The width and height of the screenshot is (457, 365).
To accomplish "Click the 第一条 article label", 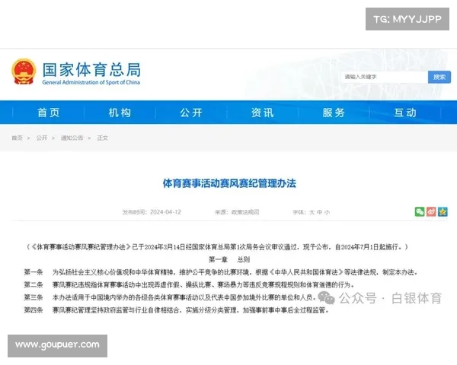I will point(34,272).
